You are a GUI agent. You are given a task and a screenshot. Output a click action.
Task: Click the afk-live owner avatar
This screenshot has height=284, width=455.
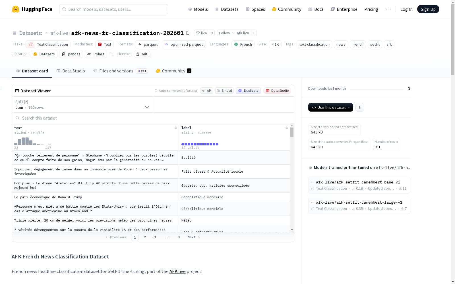[x=47, y=33]
